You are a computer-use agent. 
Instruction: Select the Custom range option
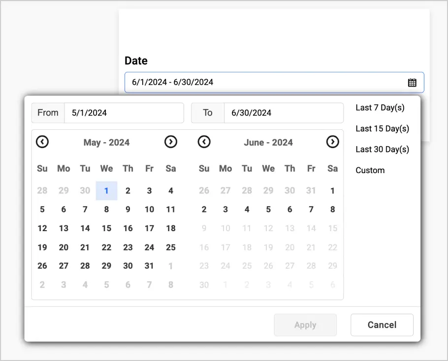pyautogui.click(x=370, y=171)
